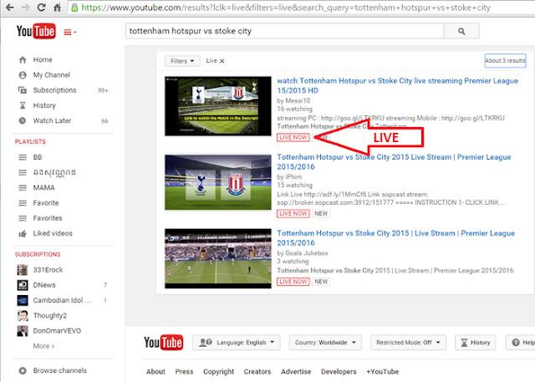Open Subscriptions in the sidebar

click(x=54, y=90)
